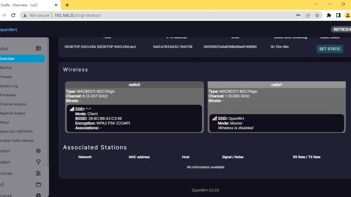Open a new browser tab with plus

[x=67, y=5]
